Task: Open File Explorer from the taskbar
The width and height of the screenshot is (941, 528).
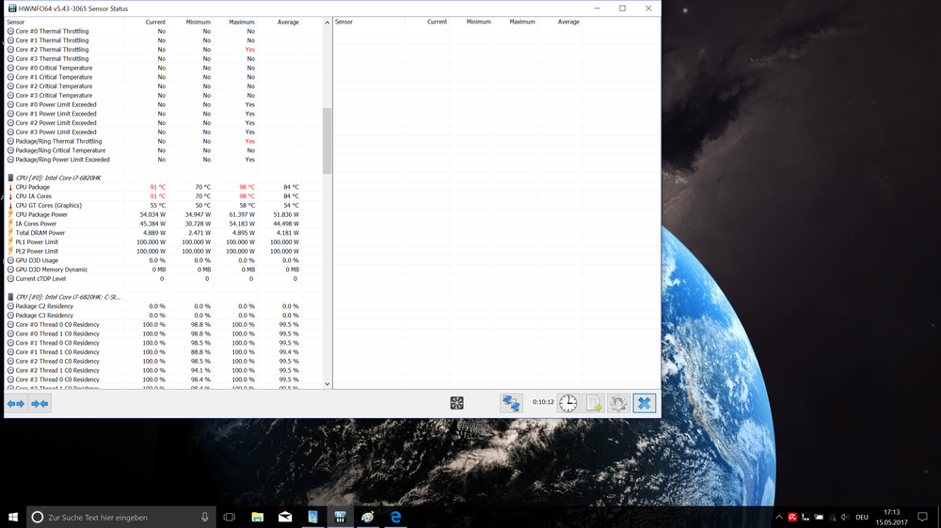Action: point(257,518)
